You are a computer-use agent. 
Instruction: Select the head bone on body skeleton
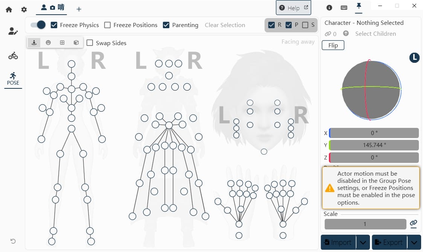click(x=72, y=64)
